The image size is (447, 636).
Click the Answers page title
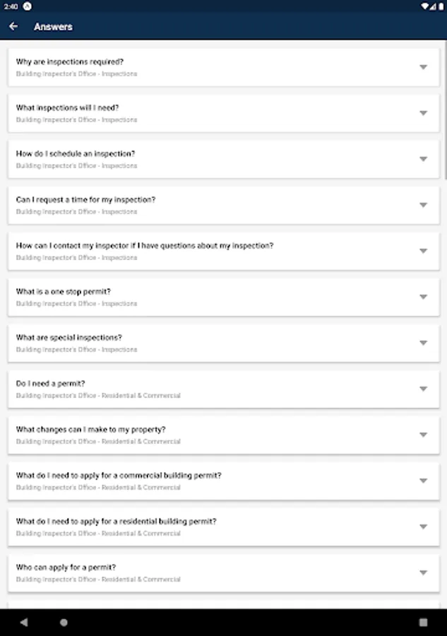(x=53, y=27)
